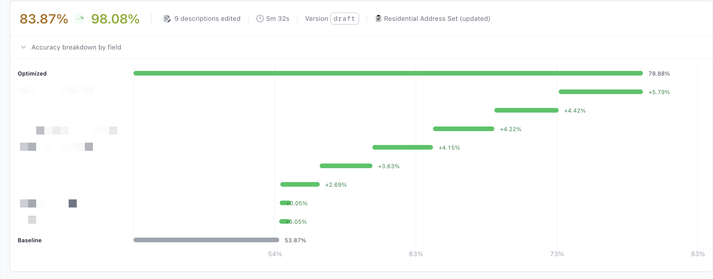
Task: Click the 9 descriptions edited text
Action: point(207,19)
